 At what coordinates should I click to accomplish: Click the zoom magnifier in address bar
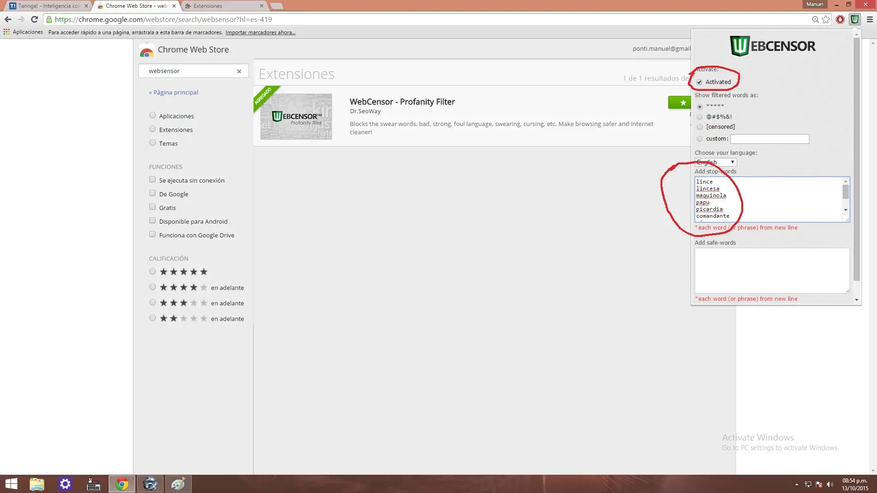(815, 19)
